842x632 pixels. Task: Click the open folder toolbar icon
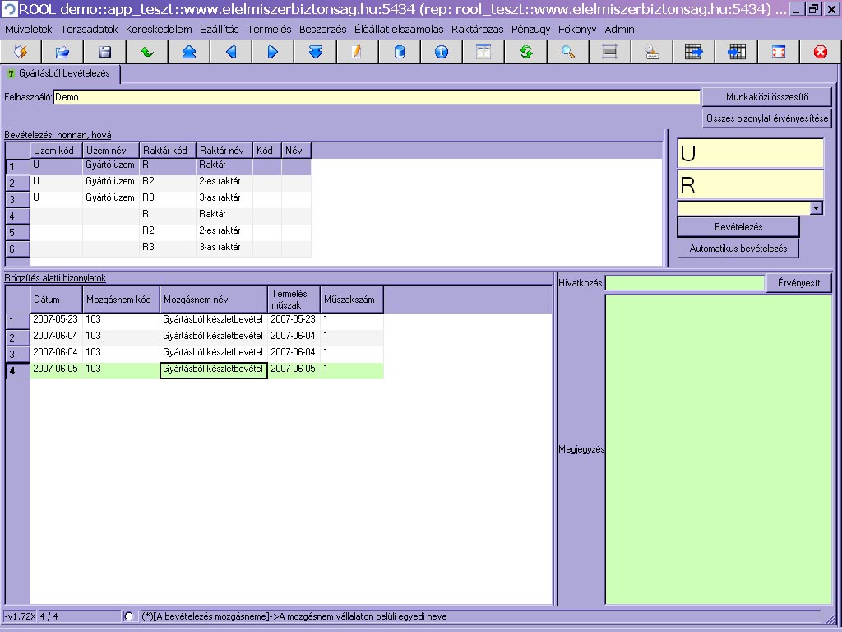click(x=62, y=52)
